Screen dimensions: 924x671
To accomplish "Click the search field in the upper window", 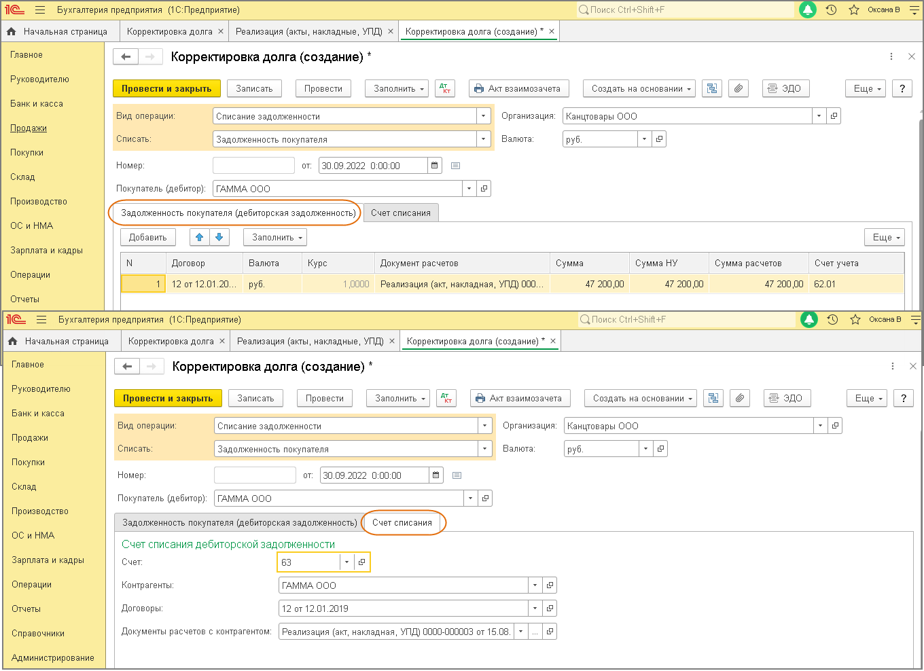I will point(685,10).
